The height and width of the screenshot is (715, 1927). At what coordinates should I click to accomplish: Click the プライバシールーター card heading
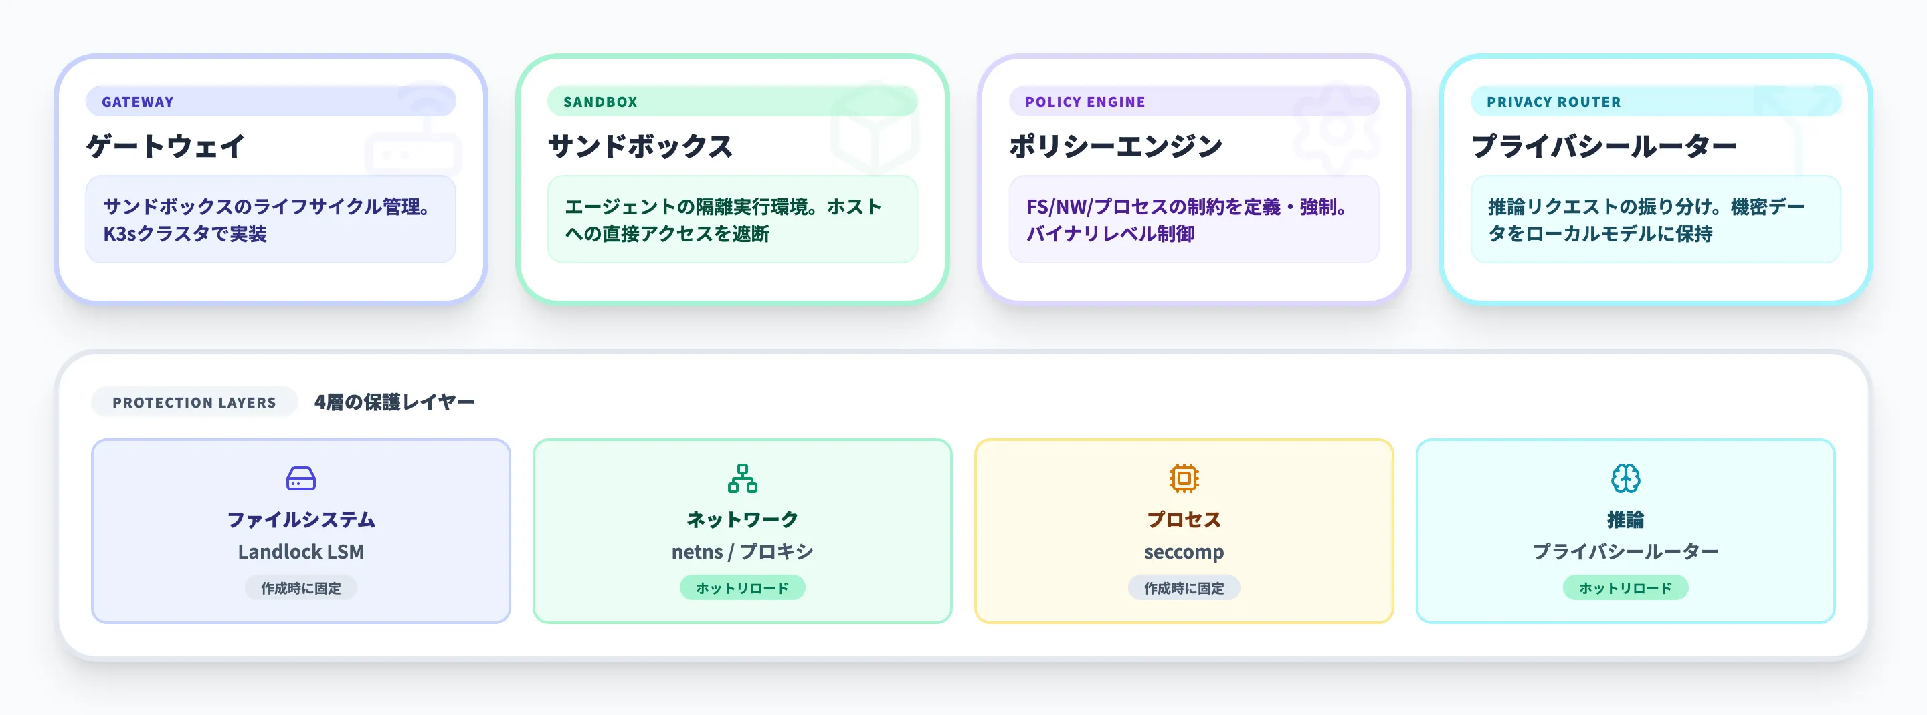tap(1603, 146)
